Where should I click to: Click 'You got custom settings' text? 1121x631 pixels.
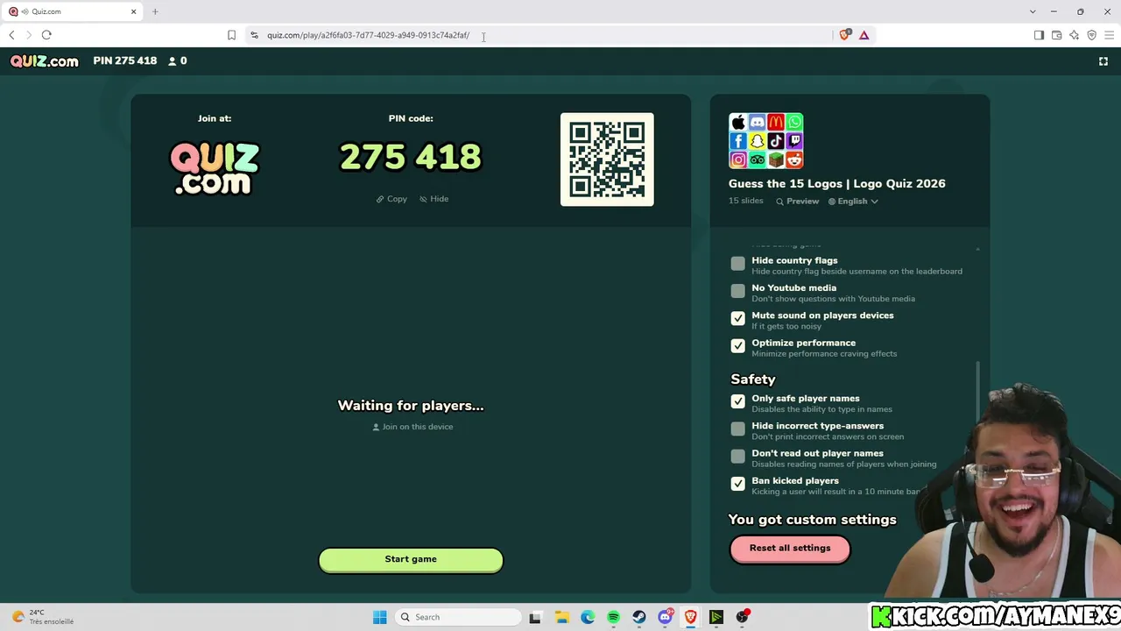click(813, 520)
